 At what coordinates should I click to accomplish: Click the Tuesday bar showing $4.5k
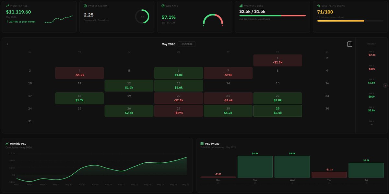click(x=255, y=167)
